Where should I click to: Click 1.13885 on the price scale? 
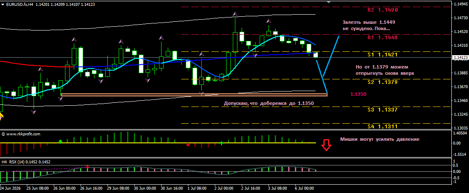pos(461,73)
